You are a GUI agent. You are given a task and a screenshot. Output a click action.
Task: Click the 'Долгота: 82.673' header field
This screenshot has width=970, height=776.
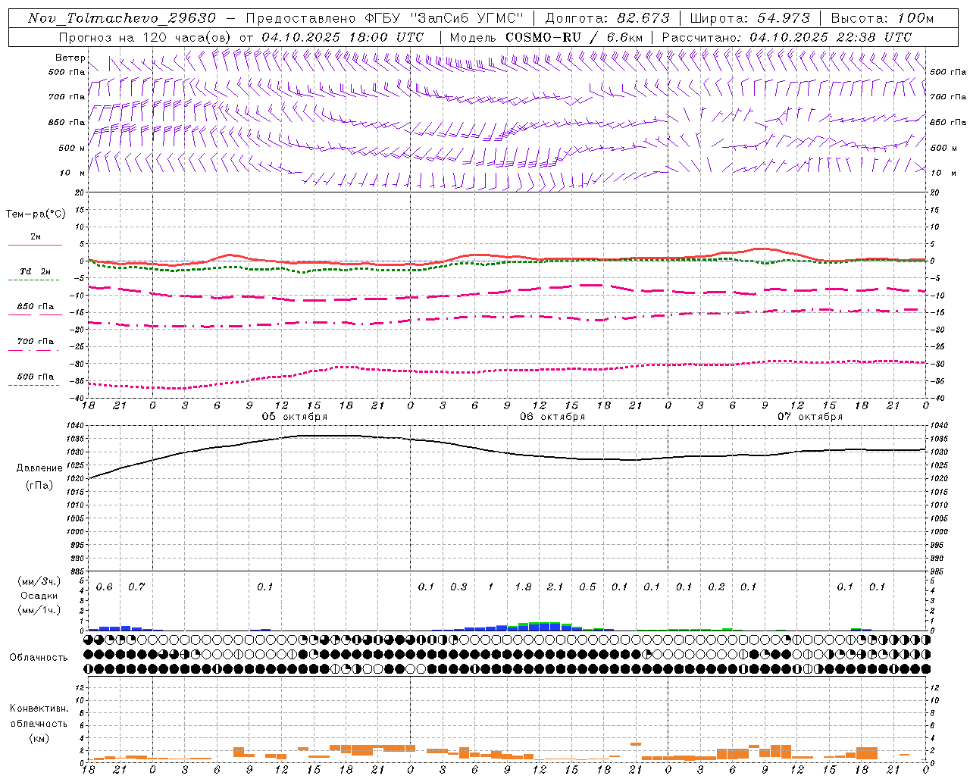point(608,18)
